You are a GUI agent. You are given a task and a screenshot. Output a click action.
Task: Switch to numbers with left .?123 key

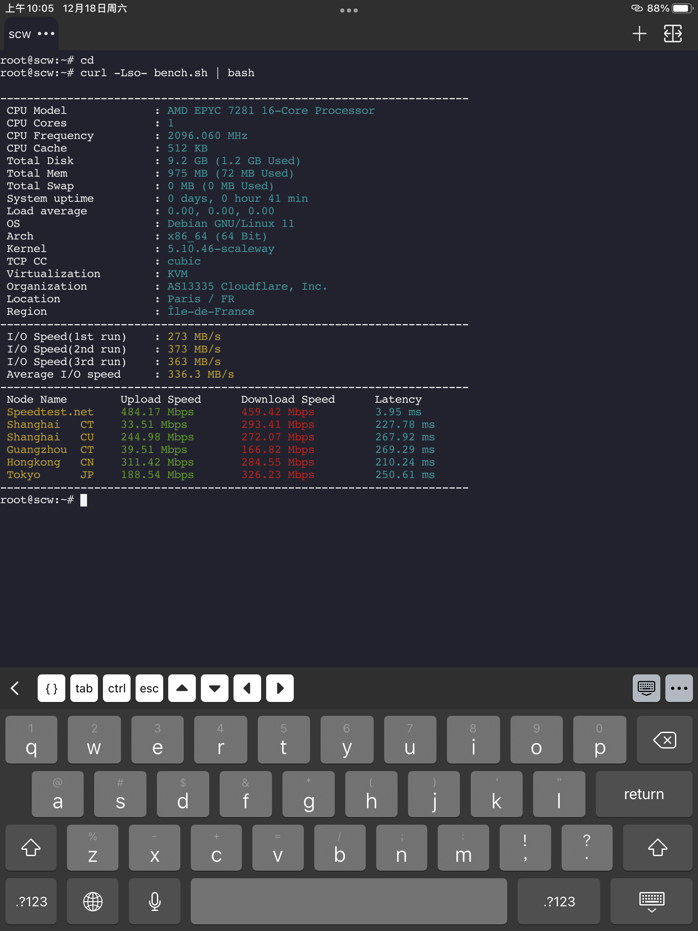31,901
